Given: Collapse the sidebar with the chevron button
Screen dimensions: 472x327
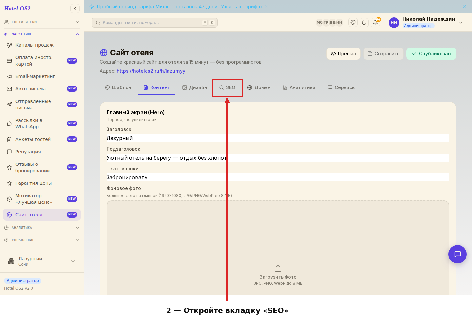Looking at the screenshot, I should [75, 9].
